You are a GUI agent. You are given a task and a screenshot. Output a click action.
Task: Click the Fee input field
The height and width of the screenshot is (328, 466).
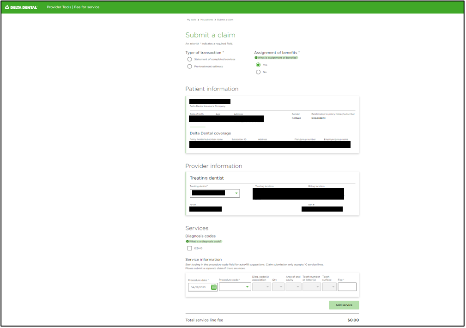(347, 287)
